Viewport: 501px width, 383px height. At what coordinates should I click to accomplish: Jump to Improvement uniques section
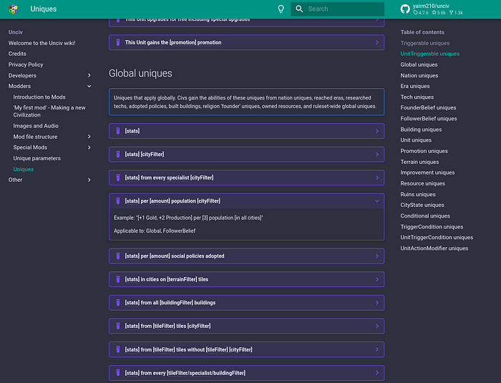click(427, 173)
